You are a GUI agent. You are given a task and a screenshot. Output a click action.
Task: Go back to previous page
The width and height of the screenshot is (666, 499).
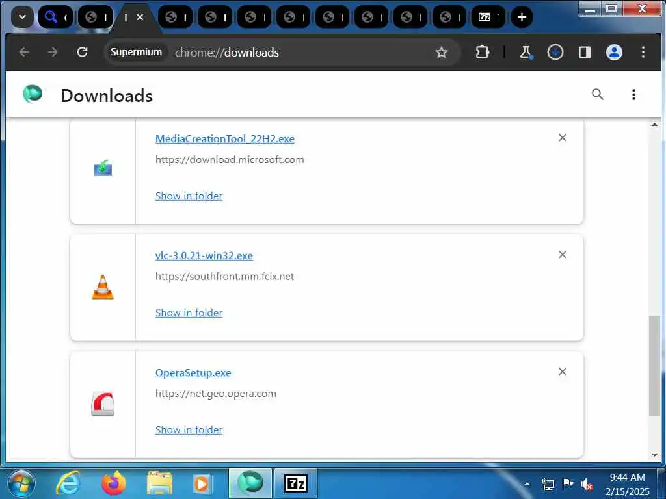tap(24, 52)
